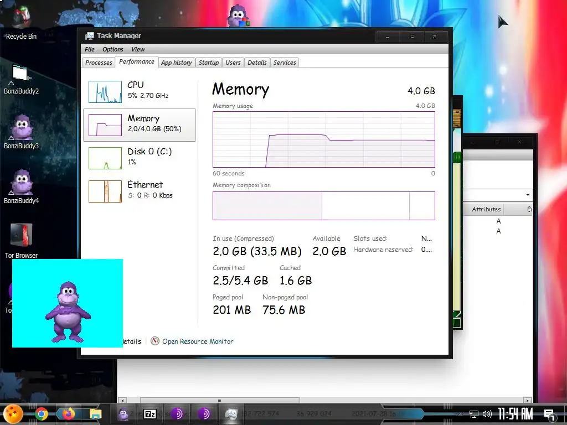
Task: Switch to the Performance tab
Action: (137, 62)
